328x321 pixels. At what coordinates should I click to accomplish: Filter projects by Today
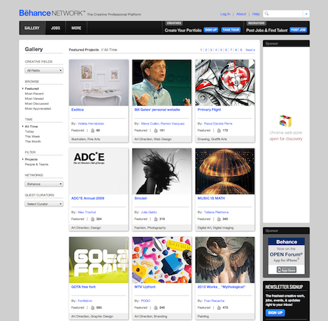coord(30,132)
